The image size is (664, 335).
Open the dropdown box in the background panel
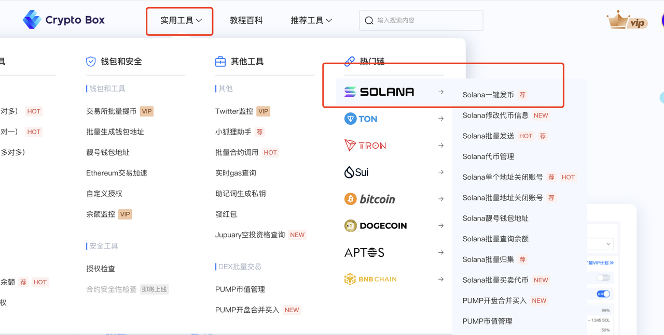pyautogui.click(x=601, y=244)
